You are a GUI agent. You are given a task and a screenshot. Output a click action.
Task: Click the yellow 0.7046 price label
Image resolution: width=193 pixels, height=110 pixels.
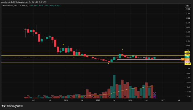[x=188, y=64]
